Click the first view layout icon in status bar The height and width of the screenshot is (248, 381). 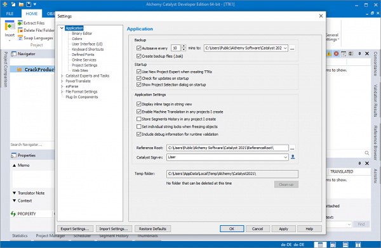320,245
